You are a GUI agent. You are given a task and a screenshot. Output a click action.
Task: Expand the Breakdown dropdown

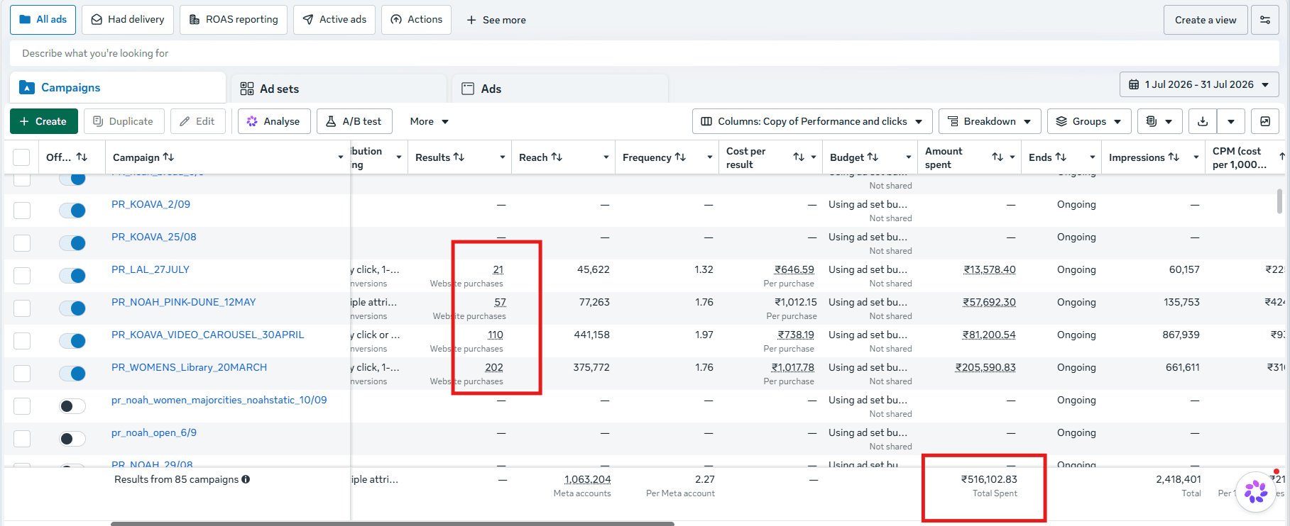tap(990, 121)
